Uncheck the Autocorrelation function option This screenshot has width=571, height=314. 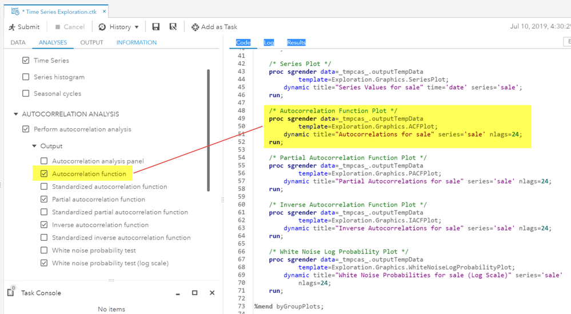tap(44, 174)
